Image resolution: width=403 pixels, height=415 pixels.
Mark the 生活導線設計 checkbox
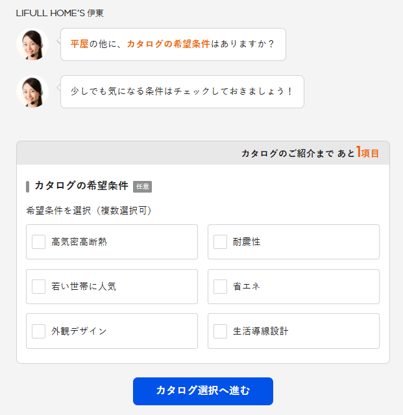(x=220, y=331)
